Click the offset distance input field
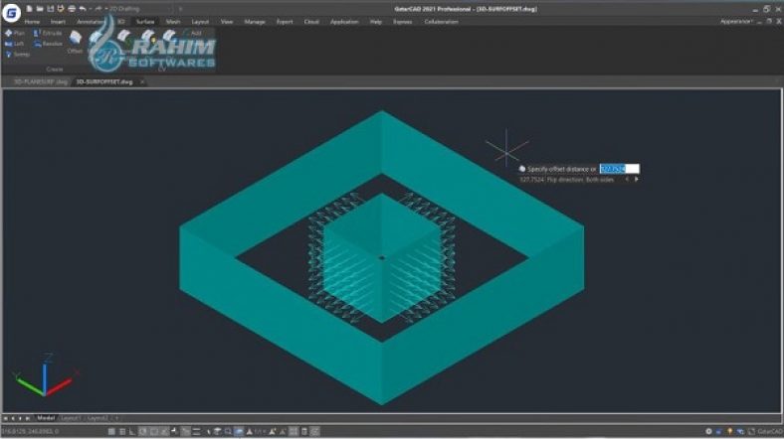784x439 pixels. 619,169
